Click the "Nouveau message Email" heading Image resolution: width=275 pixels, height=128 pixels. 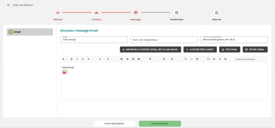(x=79, y=31)
